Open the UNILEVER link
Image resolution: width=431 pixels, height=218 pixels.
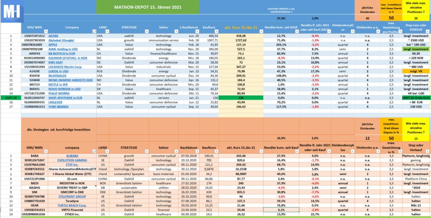(x=56, y=102)
